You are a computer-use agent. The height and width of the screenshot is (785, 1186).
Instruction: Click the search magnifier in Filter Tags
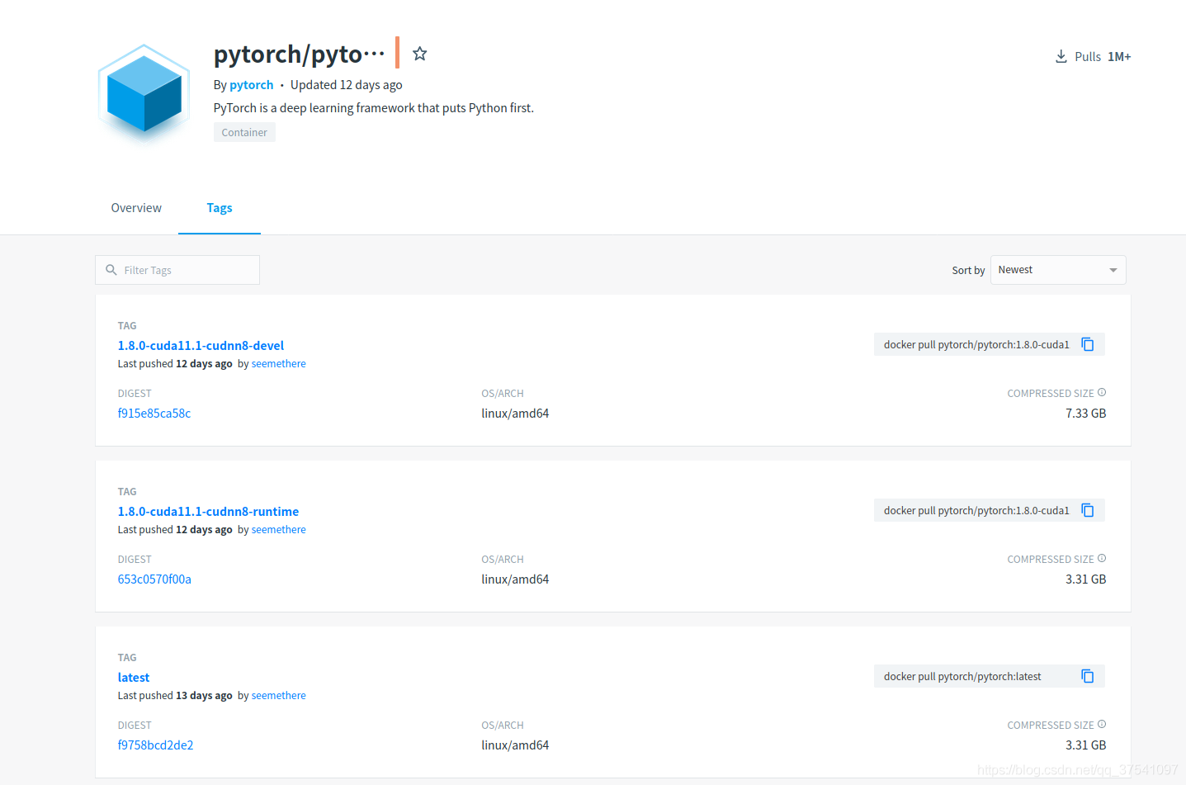[x=111, y=270]
